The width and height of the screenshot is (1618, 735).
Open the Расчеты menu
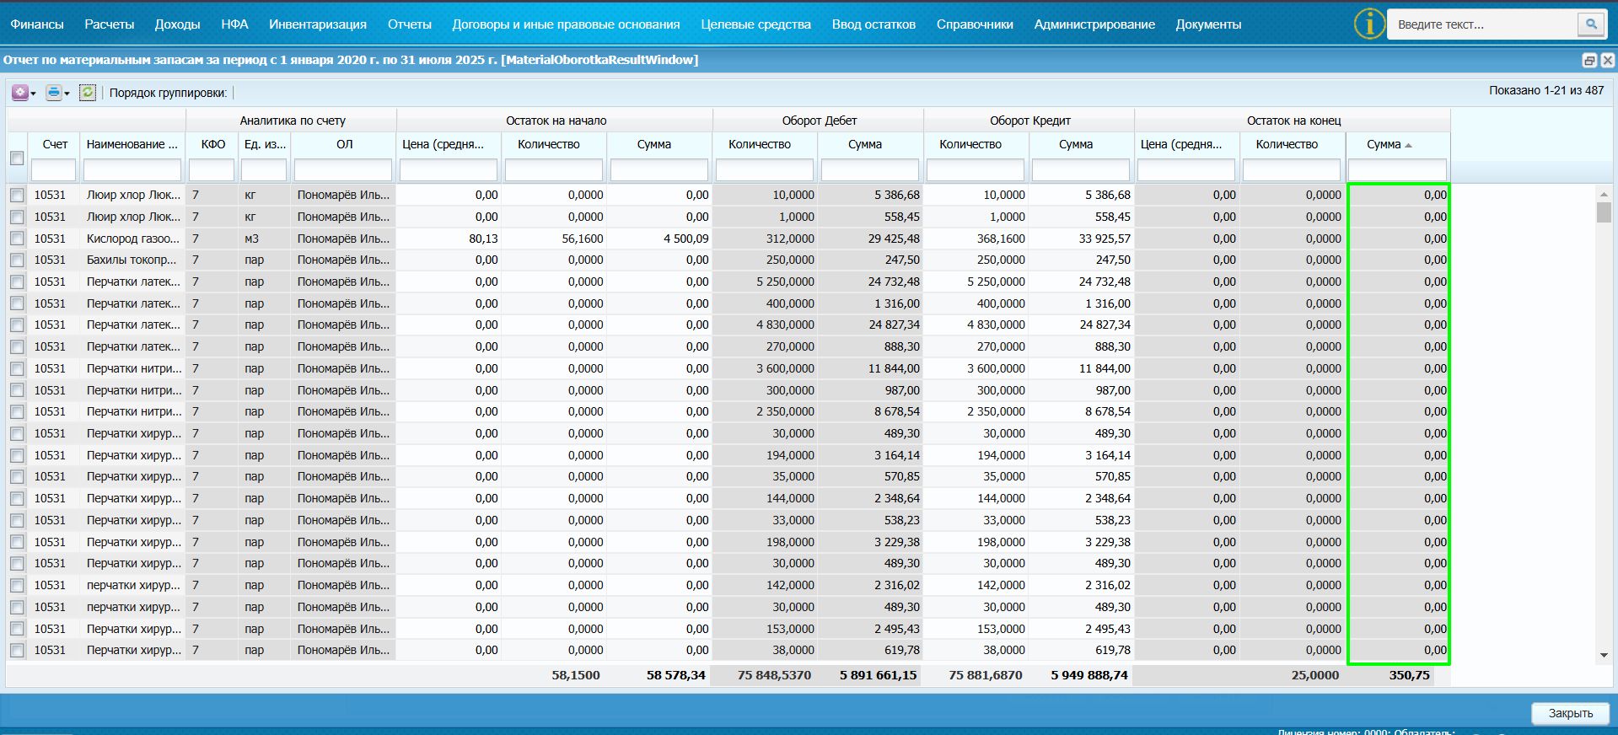110,24
